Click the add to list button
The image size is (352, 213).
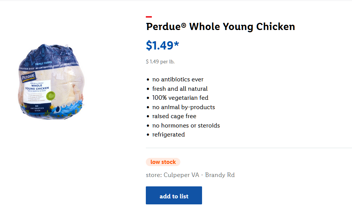174,195
